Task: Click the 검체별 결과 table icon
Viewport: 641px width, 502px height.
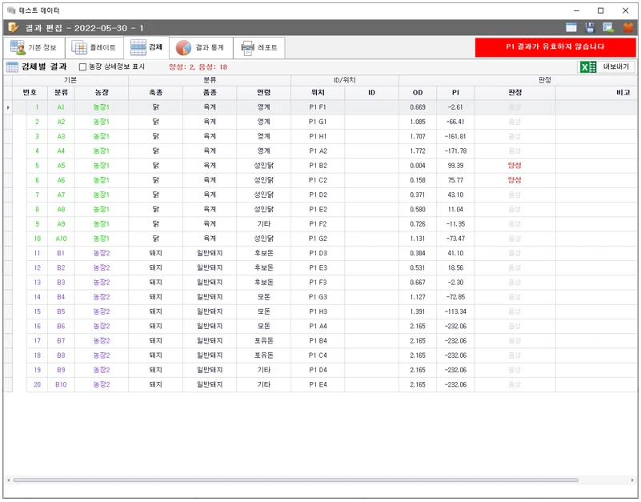Action: tap(12, 66)
